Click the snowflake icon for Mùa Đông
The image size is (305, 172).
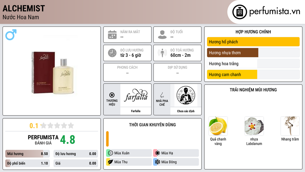click(158, 162)
